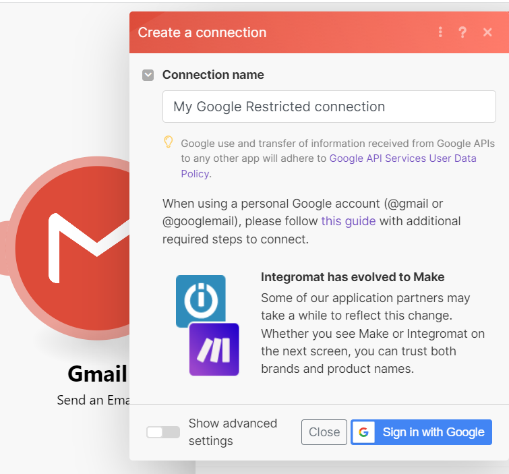Toggle Show advanced settings switch
509x474 pixels.
(x=163, y=432)
